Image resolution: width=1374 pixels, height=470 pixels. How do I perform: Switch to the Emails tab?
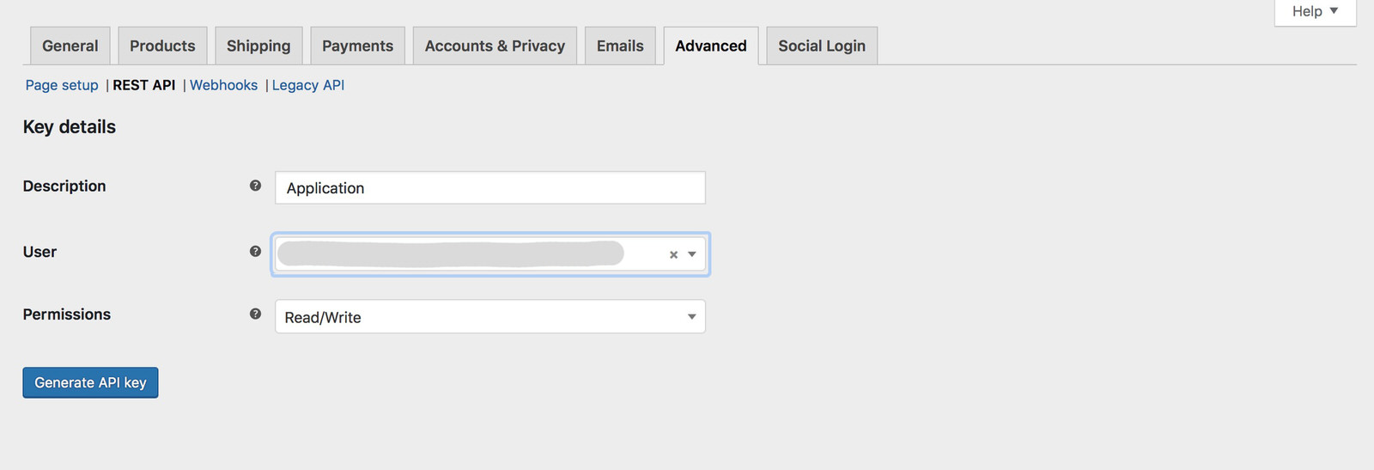point(620,46)
